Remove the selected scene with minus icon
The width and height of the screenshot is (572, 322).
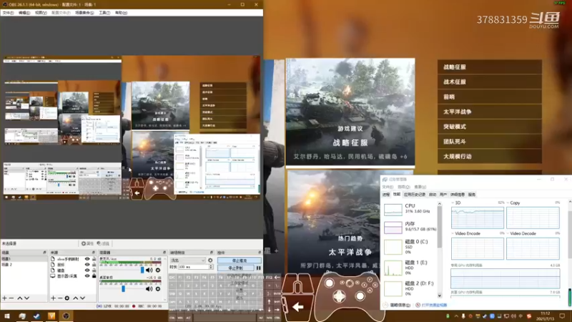tap(11, 298)
